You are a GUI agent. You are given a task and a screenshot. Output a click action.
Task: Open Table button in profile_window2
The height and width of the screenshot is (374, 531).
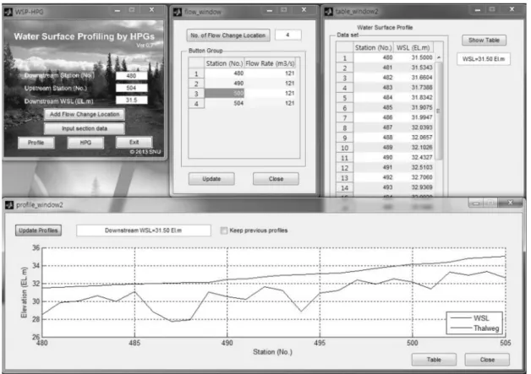tap(434, 360)
